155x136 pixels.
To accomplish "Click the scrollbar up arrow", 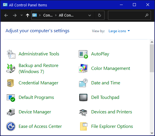I will point(152,42).
